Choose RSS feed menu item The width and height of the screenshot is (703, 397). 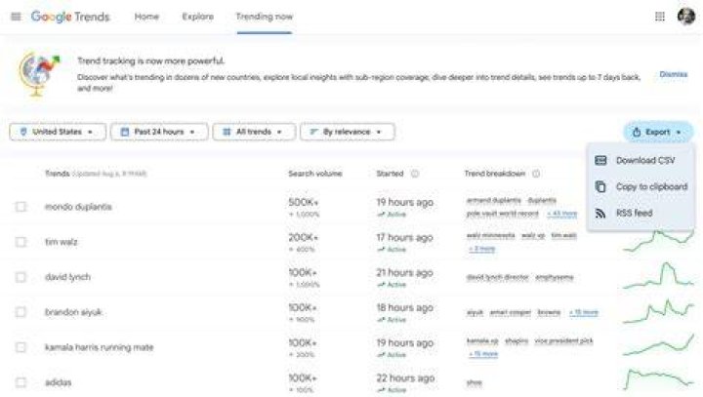tap(641, 213)
